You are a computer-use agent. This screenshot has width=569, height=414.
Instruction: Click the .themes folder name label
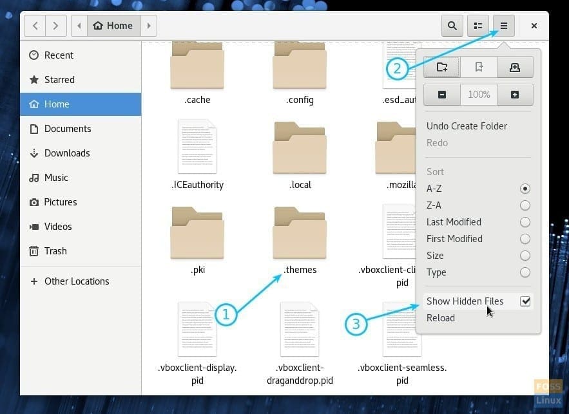[300, 270]
